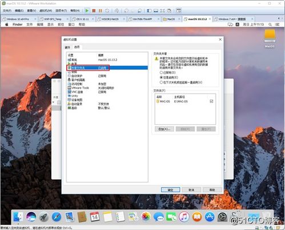This screenshot has height=230, width=285.
Task: Toggle the MAC-OS shared folder checkbox
Action: [211, 101]
